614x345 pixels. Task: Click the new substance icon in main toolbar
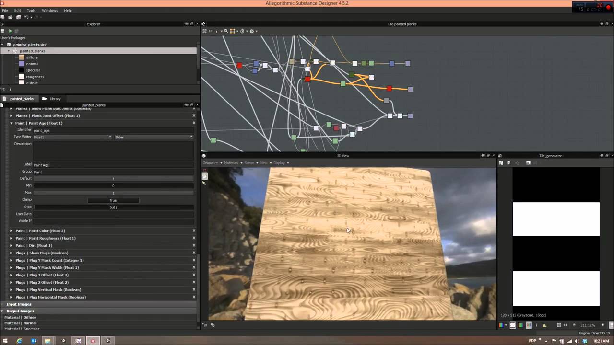[2, 17]
